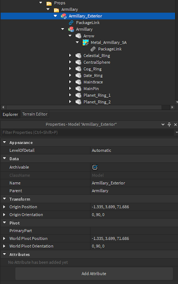Viewport: 178px width, 284px height.
Task: Click the Armillary_Exterior model package icon
Action: (64, 16)
